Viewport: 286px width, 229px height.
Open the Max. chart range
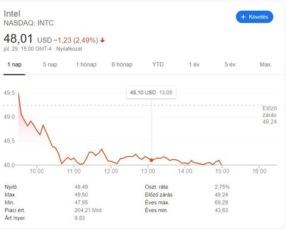[266, 64]
